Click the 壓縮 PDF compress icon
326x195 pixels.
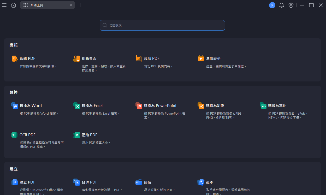point(77,135)
